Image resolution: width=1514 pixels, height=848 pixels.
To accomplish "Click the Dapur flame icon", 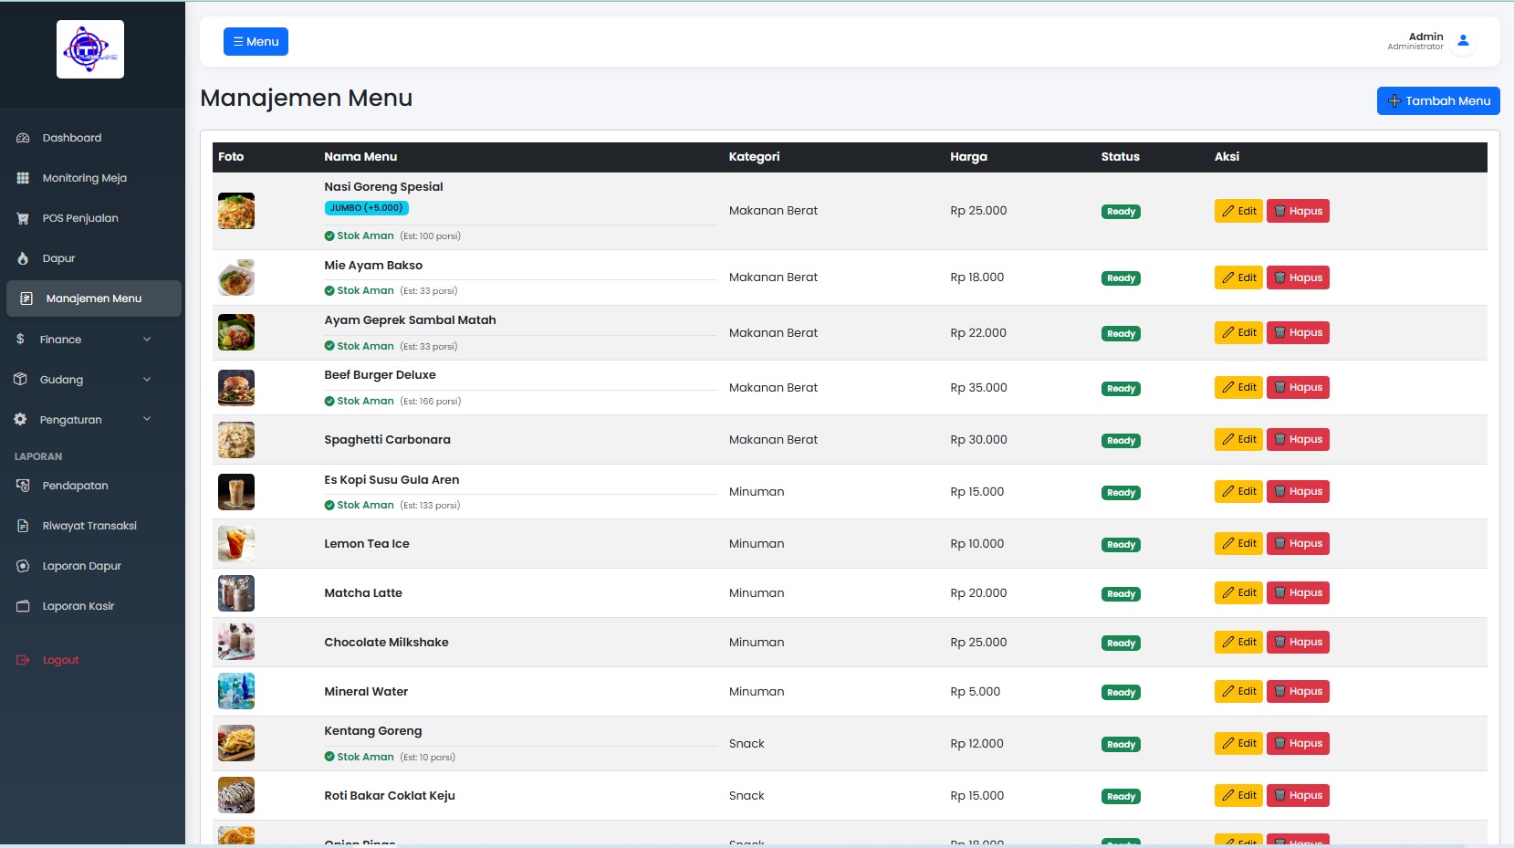I will point(23,258).
